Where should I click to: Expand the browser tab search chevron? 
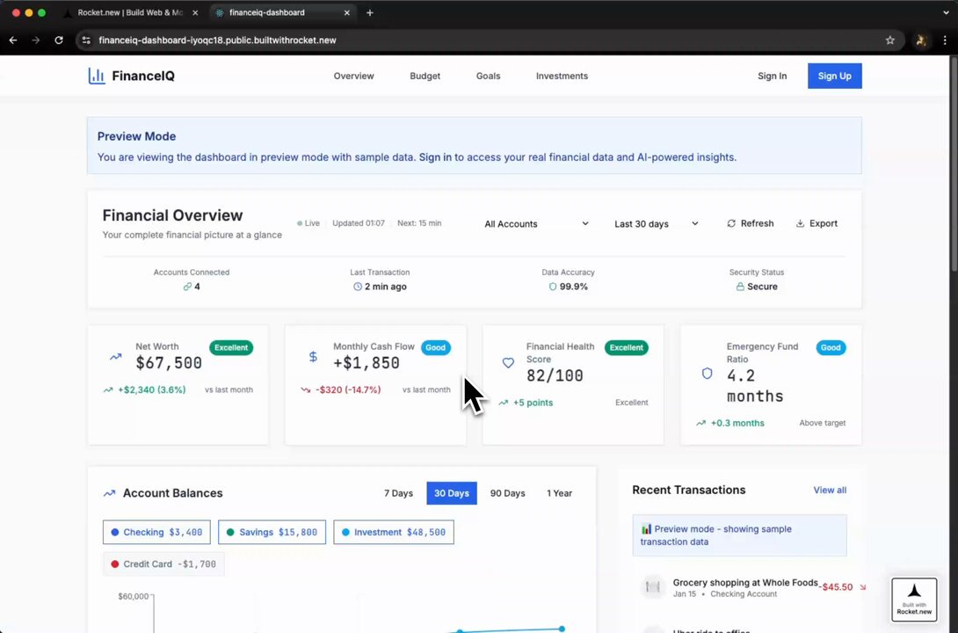pyautogui.click(x=946, y=13)
